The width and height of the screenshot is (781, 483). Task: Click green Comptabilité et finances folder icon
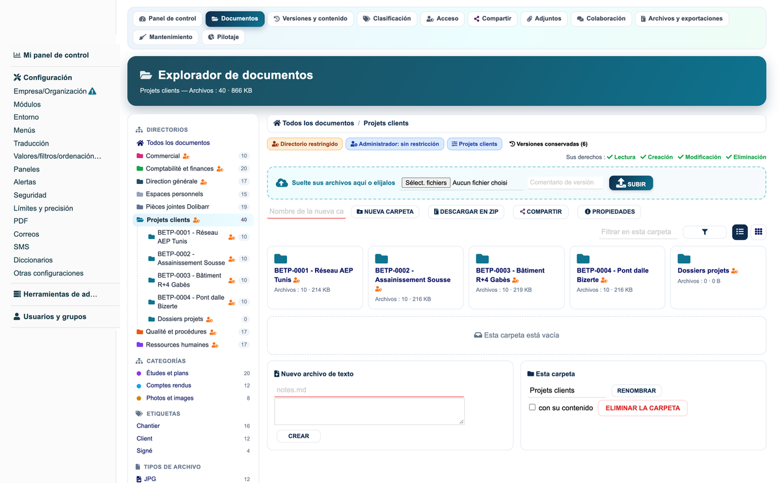pyautogui.click(x=140, y=169)
